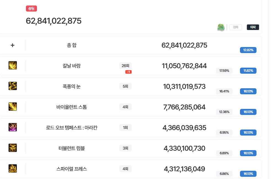This screenshot has width=275, height=179.
Task: Click the 26회 count badge
Action: [x=125, y=66]
